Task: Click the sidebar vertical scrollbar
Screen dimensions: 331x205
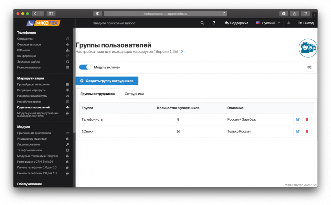Action: click(74, 81)
